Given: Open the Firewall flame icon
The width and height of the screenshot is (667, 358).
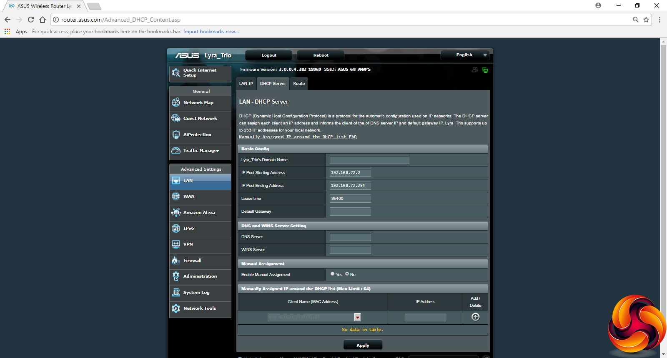Looking at the screenshot, I should [x=176, y=261].
